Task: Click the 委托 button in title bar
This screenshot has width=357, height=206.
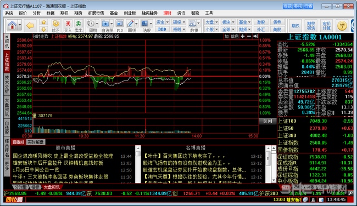Action: (x=298, y=6)
